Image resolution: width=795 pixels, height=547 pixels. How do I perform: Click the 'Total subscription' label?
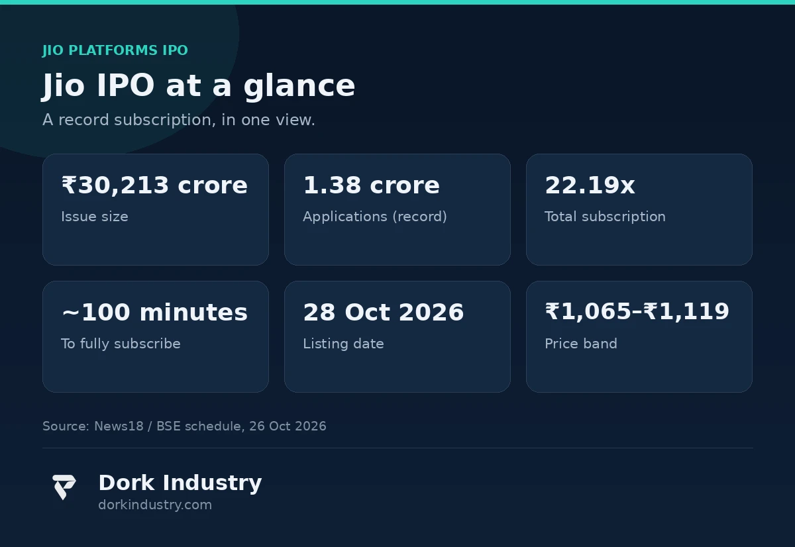(605, 217)
